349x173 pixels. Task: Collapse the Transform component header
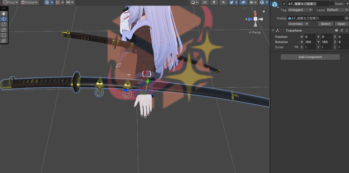point(273,30)
